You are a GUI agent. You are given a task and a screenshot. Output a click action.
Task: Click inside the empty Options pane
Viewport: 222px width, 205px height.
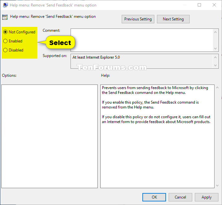(x=50, y=136)
